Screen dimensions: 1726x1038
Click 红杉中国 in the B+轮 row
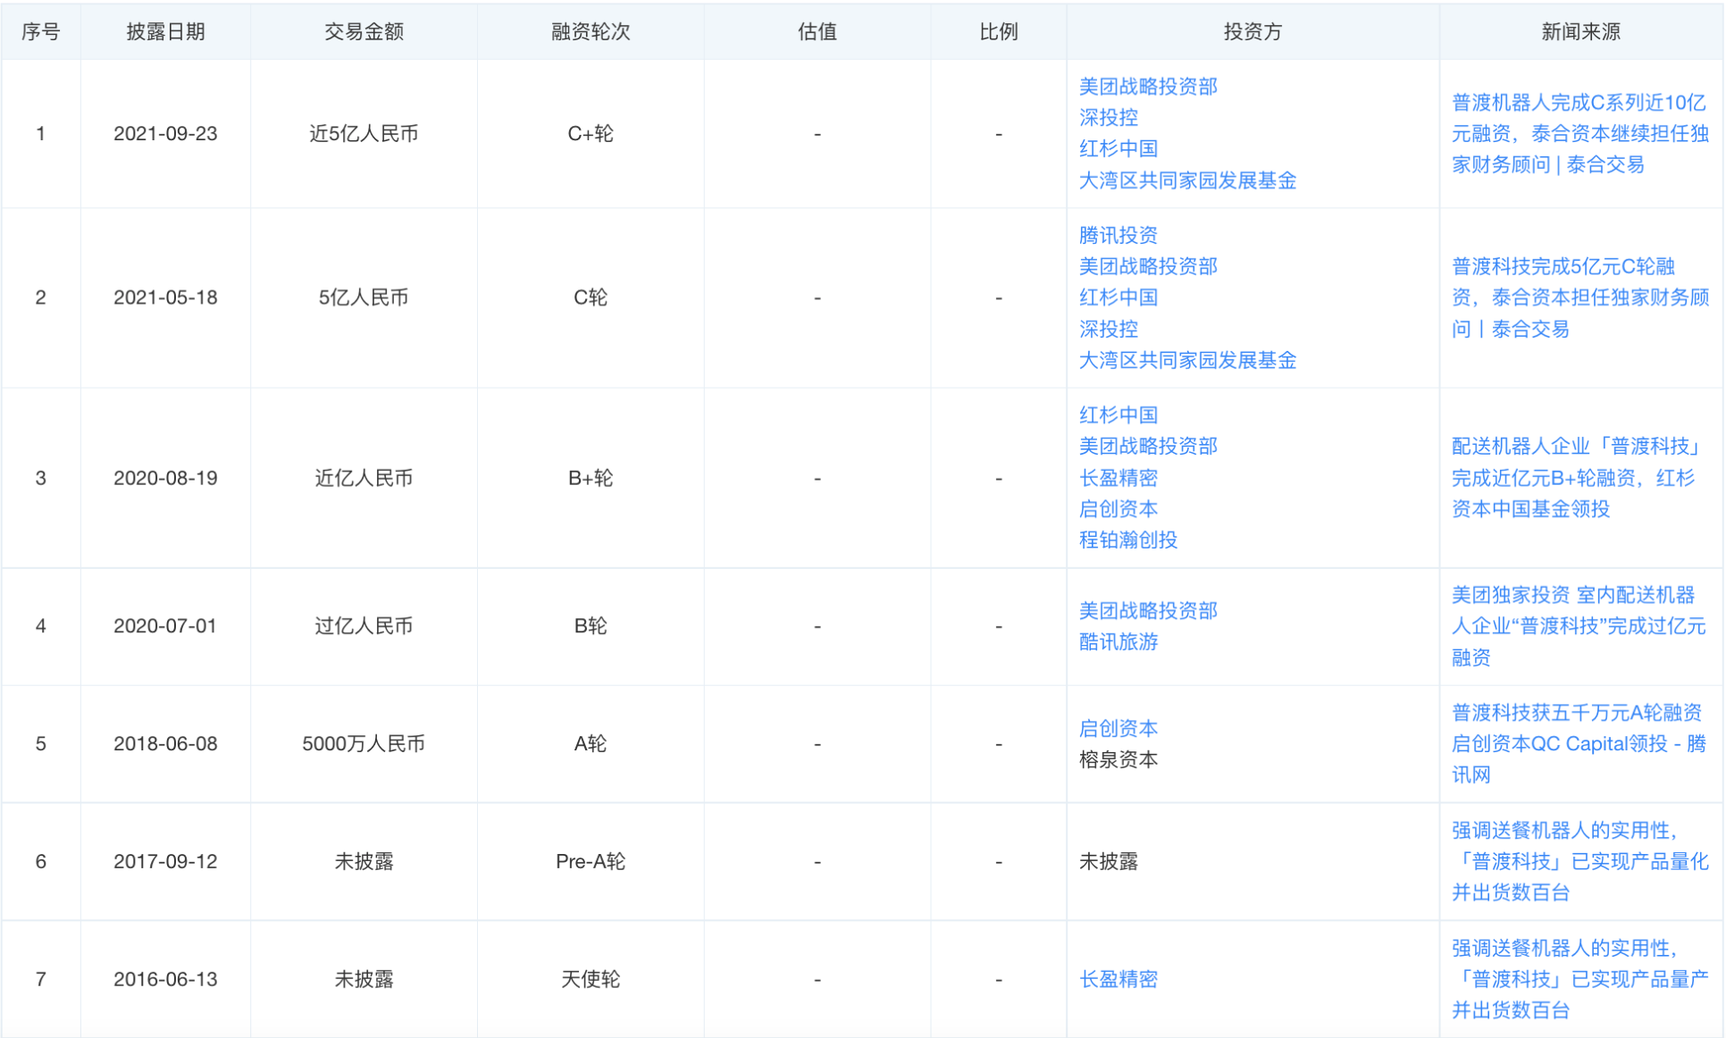click(1118, 415)
